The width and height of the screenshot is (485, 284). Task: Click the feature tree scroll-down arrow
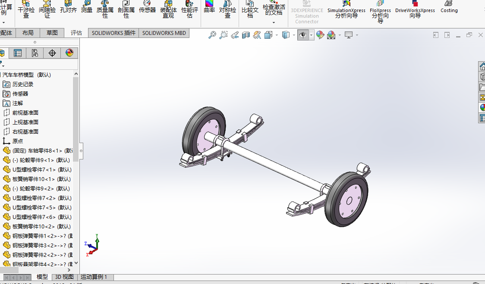(x=76, y=263)
